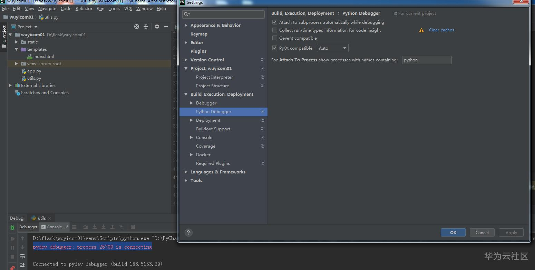The width and height of the screenshot is (535, 270).
Task: Click View Breakpoints red dots icon
Action: 12,267
